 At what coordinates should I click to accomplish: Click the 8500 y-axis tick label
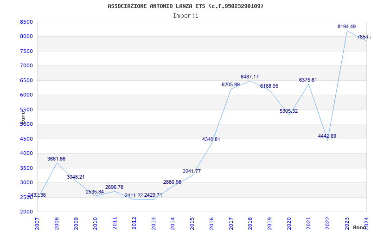(x=26, y=22)
